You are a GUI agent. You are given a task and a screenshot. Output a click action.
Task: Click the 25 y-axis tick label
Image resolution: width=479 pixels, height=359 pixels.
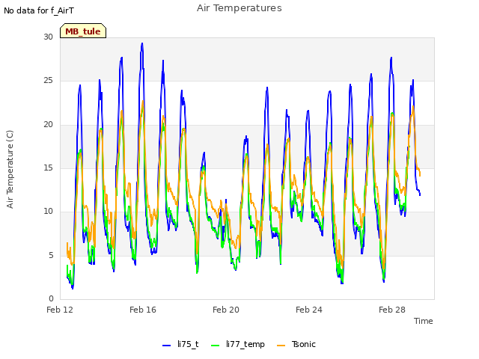tap(48, 81)
